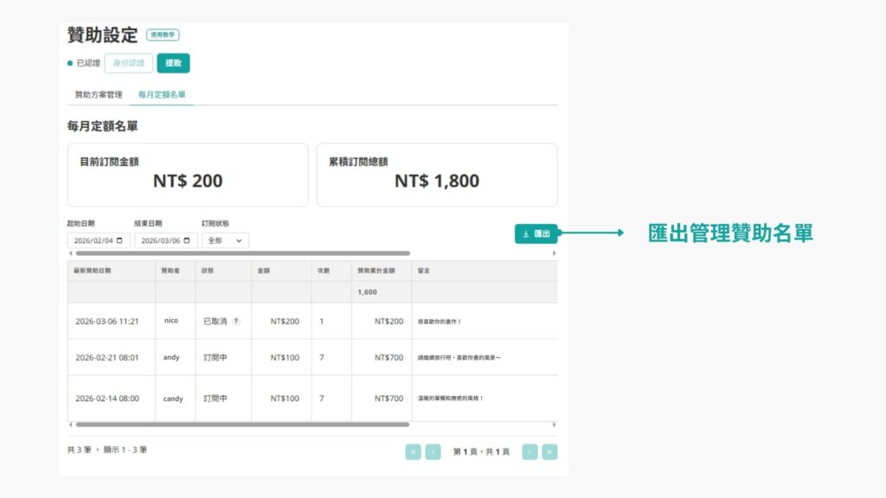Click the top scrollbar right arrow above the table
Image resolution: width=886 pixels, height=498 pixels.
pyautogui.click(x=555, y=253)
